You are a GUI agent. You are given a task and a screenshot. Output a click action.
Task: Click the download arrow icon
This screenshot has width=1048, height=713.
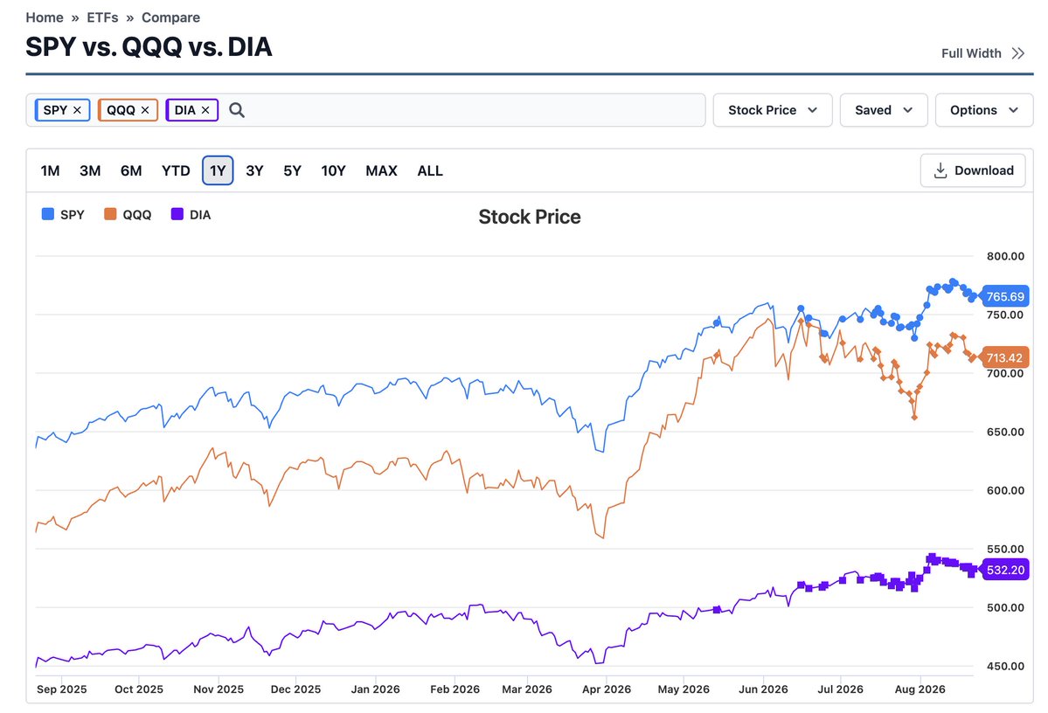pos(940,170)
